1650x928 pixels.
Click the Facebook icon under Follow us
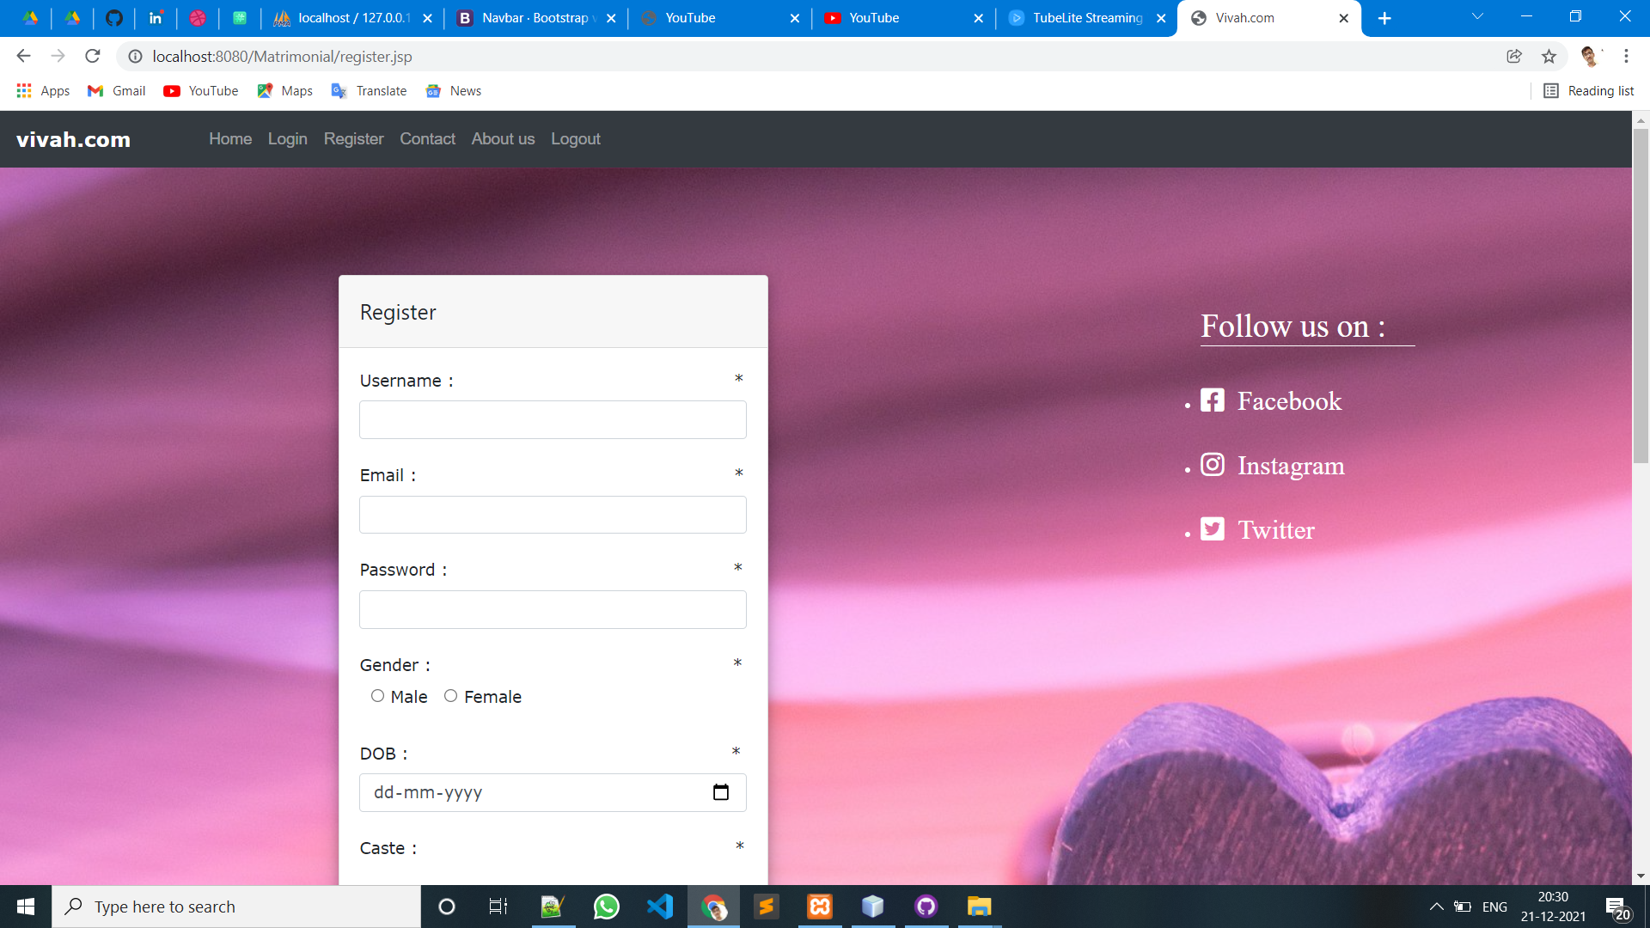[x=1212, y=400]
